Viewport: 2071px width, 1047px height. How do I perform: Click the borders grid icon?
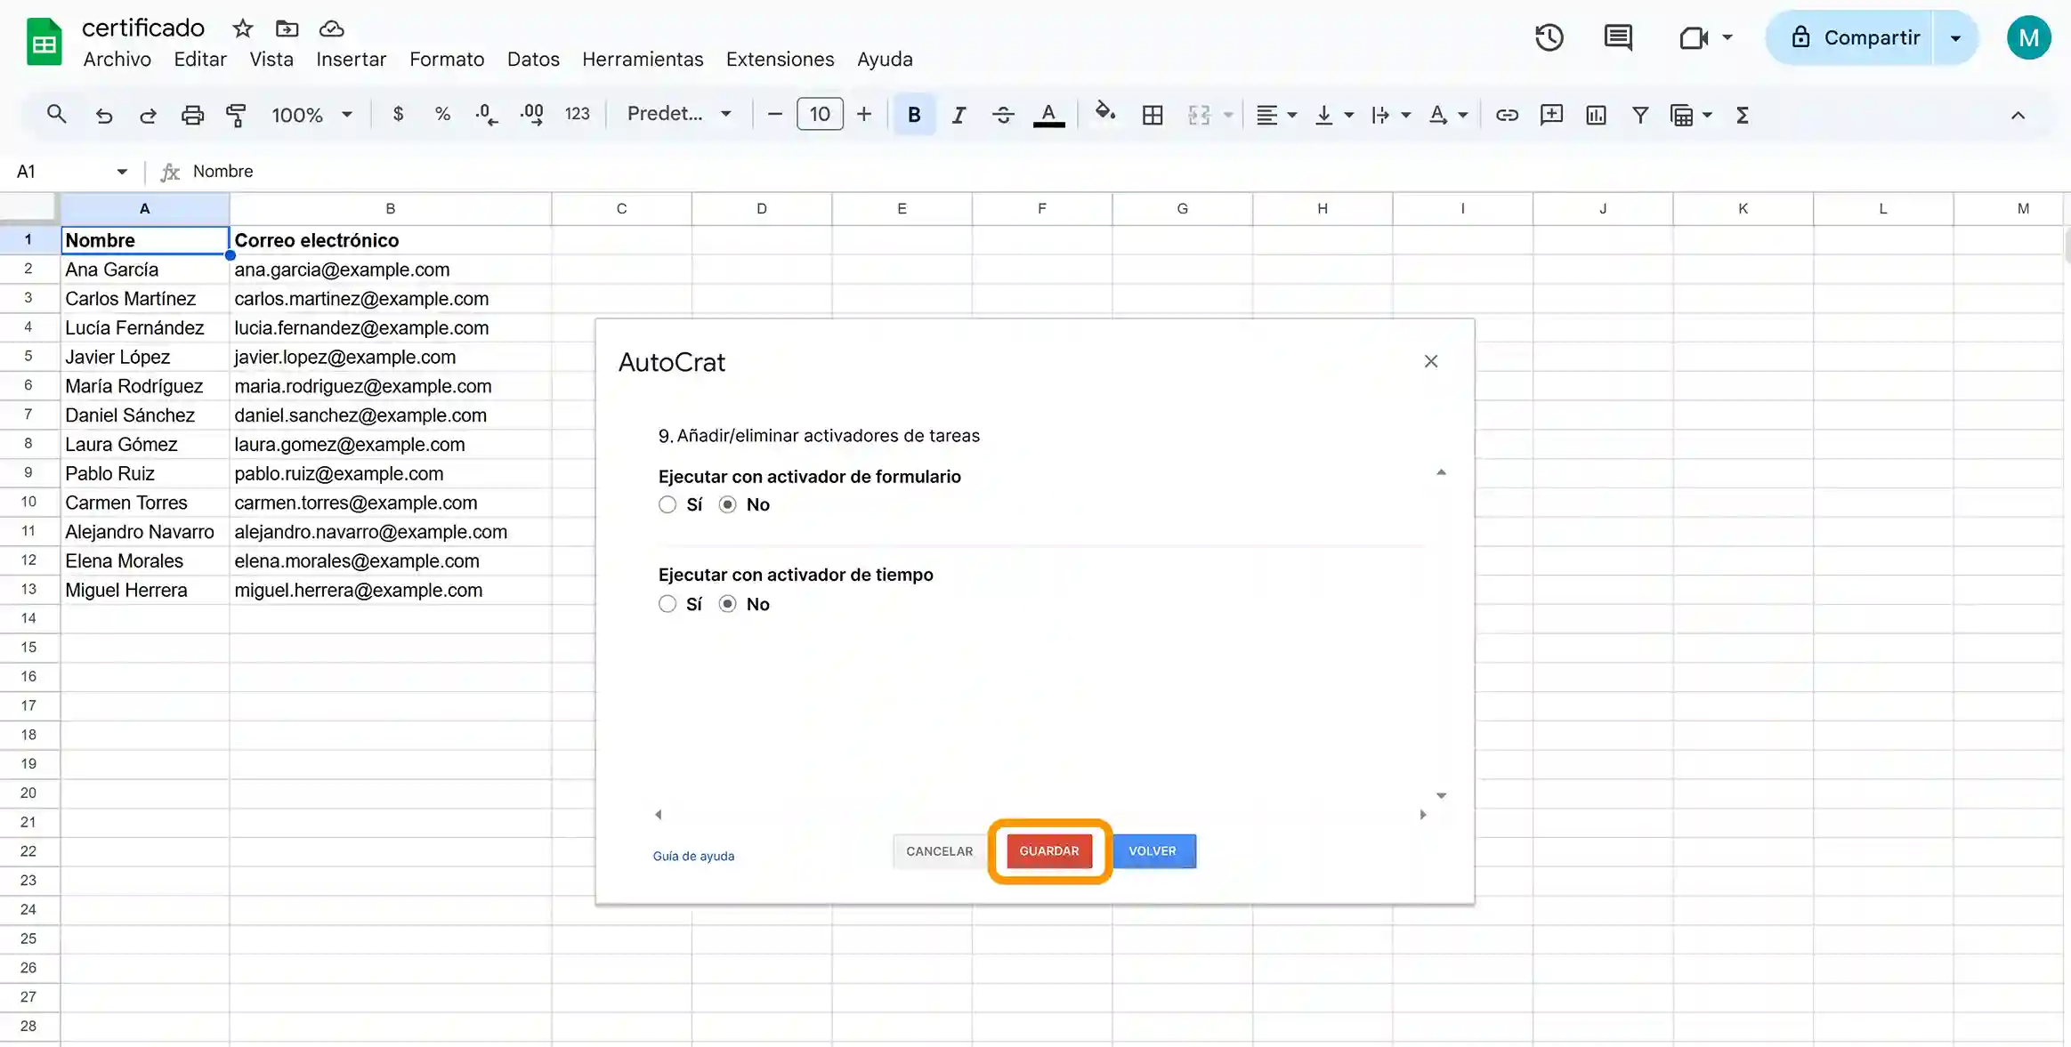tap(1152, 115)
